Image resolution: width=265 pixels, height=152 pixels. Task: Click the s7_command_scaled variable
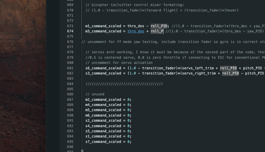pos(103,142)
